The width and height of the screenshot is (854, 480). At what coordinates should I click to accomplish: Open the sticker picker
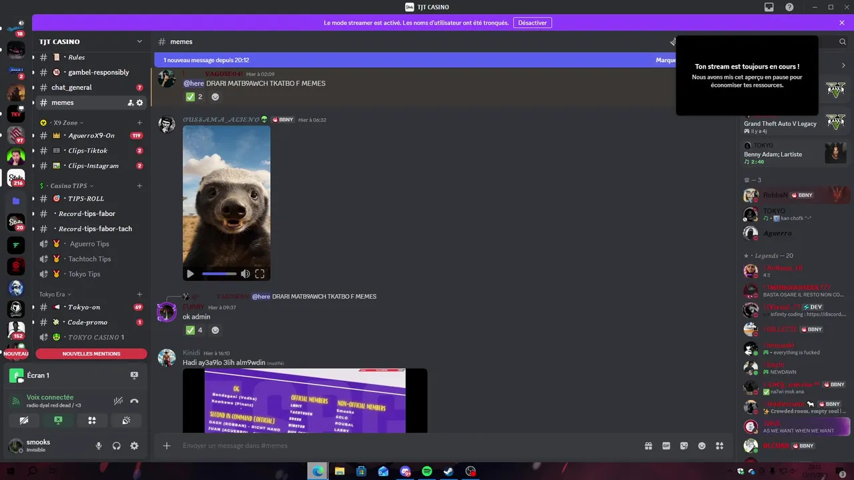(x=684, y=446)
